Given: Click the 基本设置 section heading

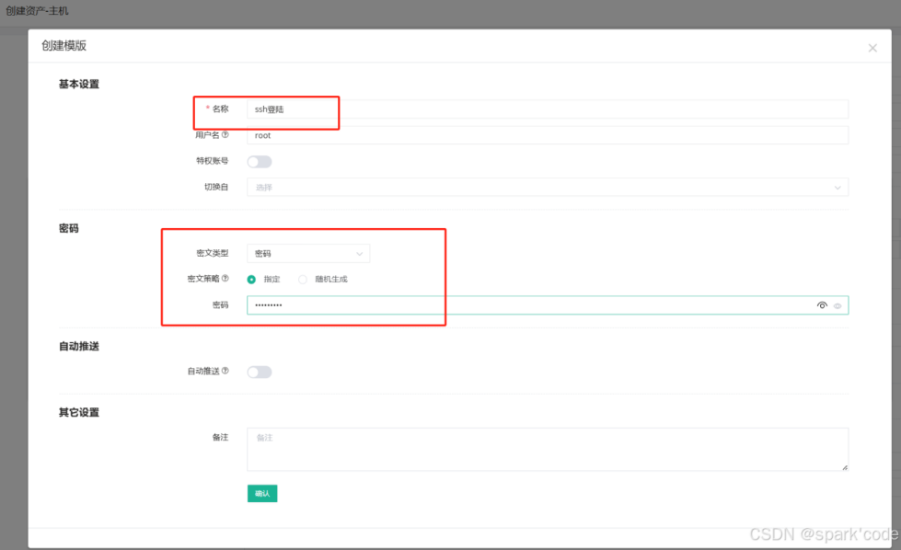Looking at the screenshot, I should pos(79,85).
